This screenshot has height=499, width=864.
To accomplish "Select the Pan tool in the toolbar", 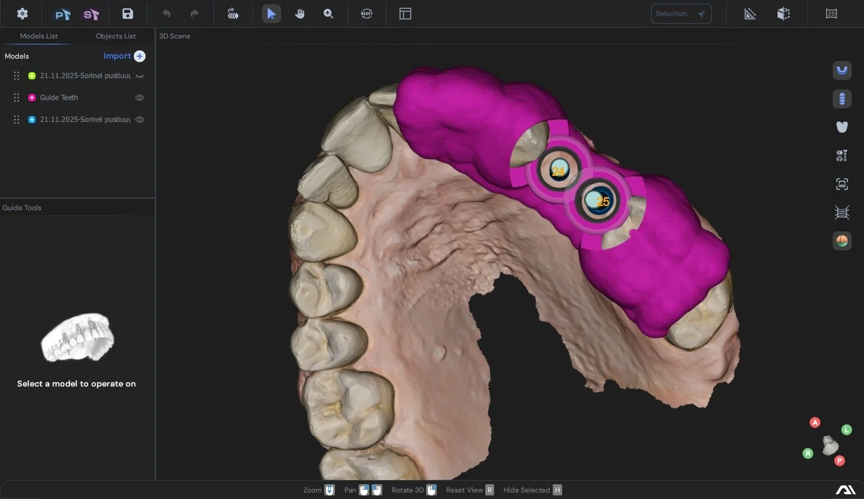I will pyautogui.click(x=300, y=13).
